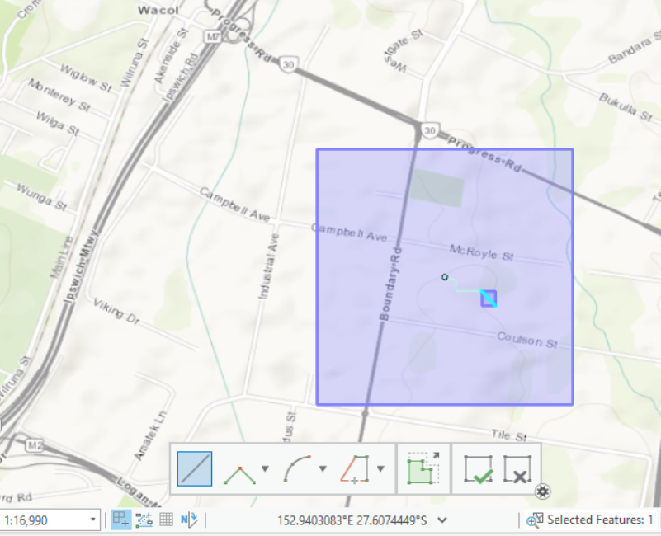661x536 pixels.
Task: Click the magnifier selection icon near Selected Features
Action: 531,520
